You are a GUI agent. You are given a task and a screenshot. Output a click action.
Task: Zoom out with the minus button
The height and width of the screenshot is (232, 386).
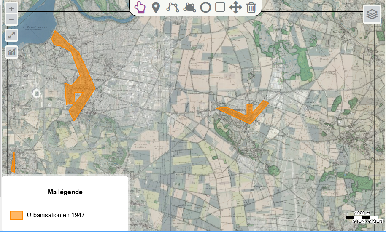point(11,19)
